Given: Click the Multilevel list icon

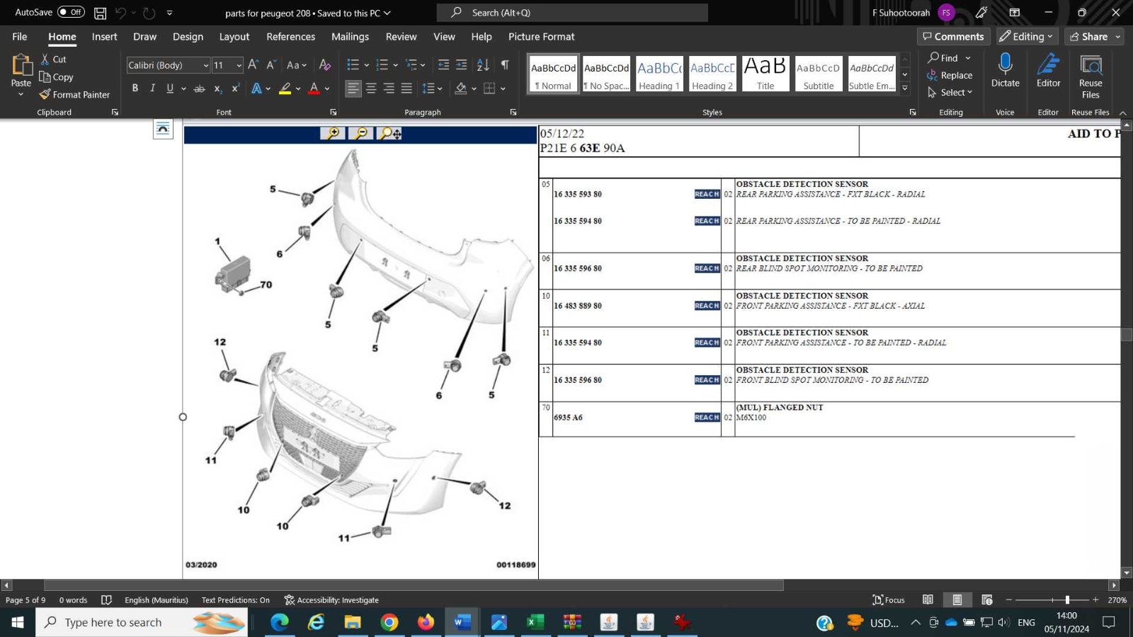Looking at the screenshot, I should click(x=411, y=65).
